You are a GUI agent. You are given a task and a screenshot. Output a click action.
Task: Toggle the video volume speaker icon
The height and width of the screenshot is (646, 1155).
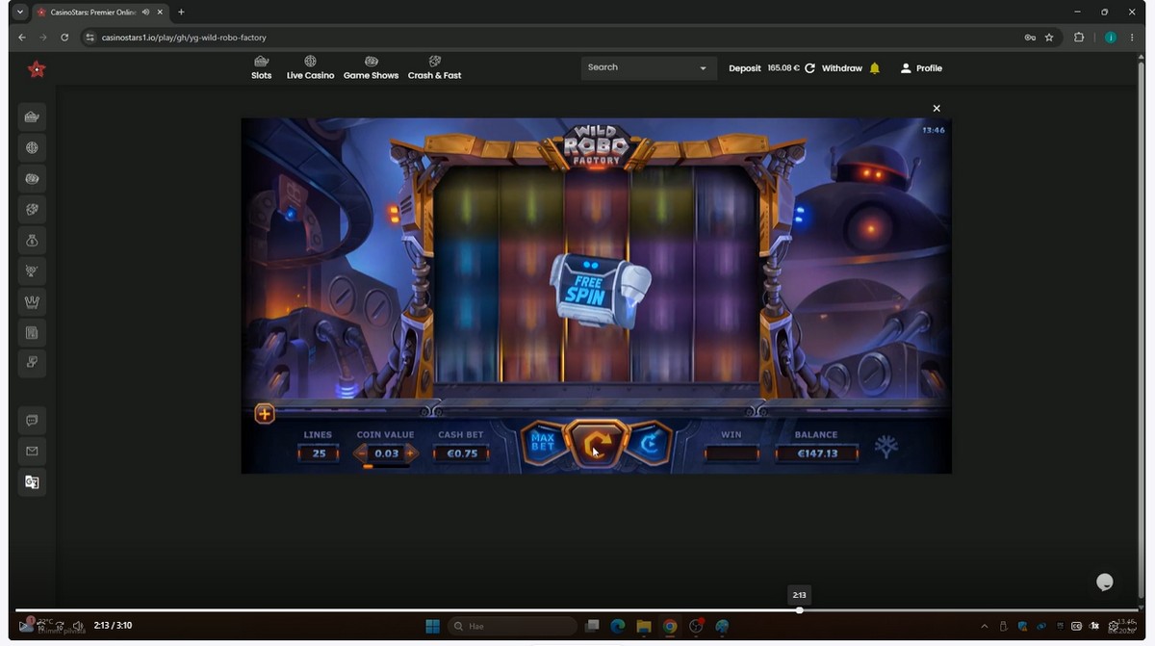coord(78,626)
